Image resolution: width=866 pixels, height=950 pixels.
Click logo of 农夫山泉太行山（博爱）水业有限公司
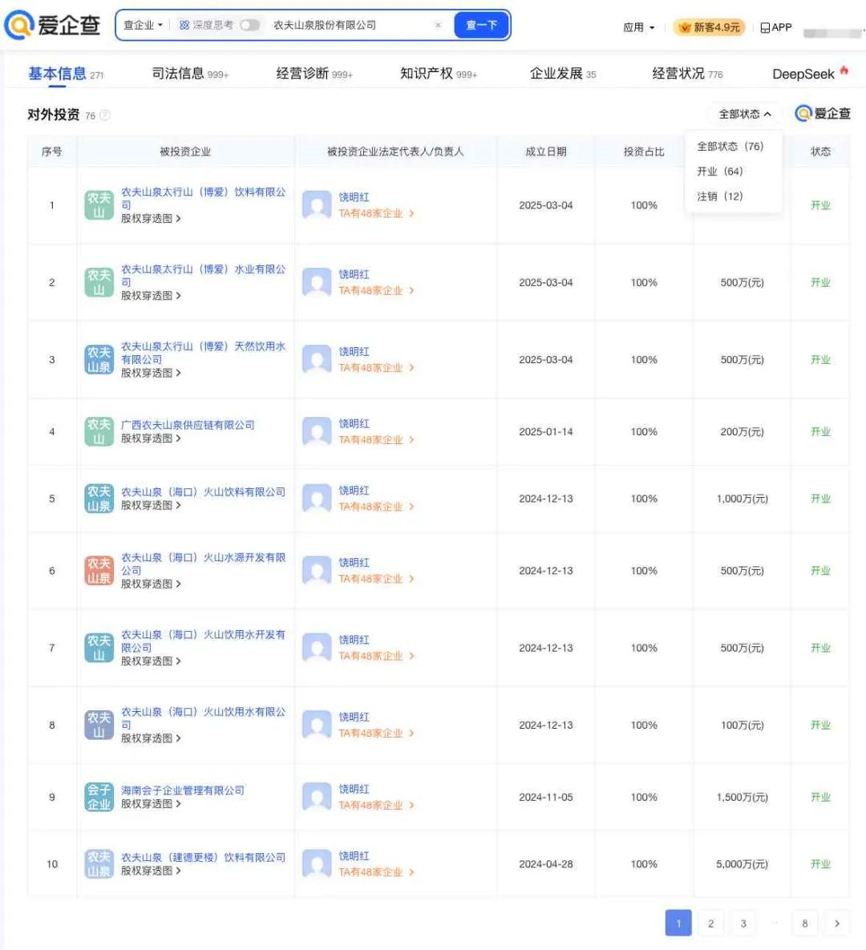click(99, 282)
